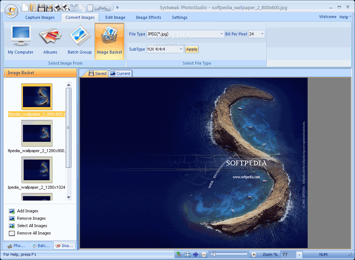Open the PhotoStudio application menu orb

tap(11, 11)
